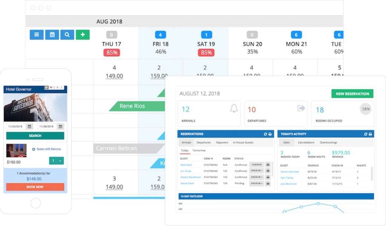Select the Cancellations tab
The height and width of the screenshot is (226, 386).
(x=306, y=143)
